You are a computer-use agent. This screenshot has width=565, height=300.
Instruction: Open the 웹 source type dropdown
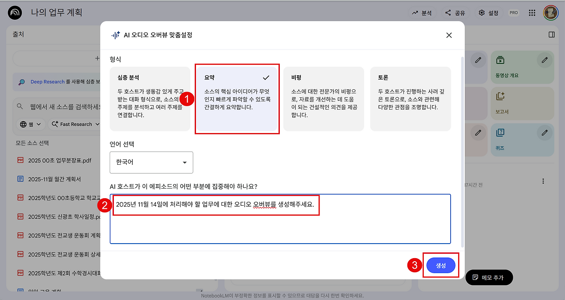(x=31, y=124)
